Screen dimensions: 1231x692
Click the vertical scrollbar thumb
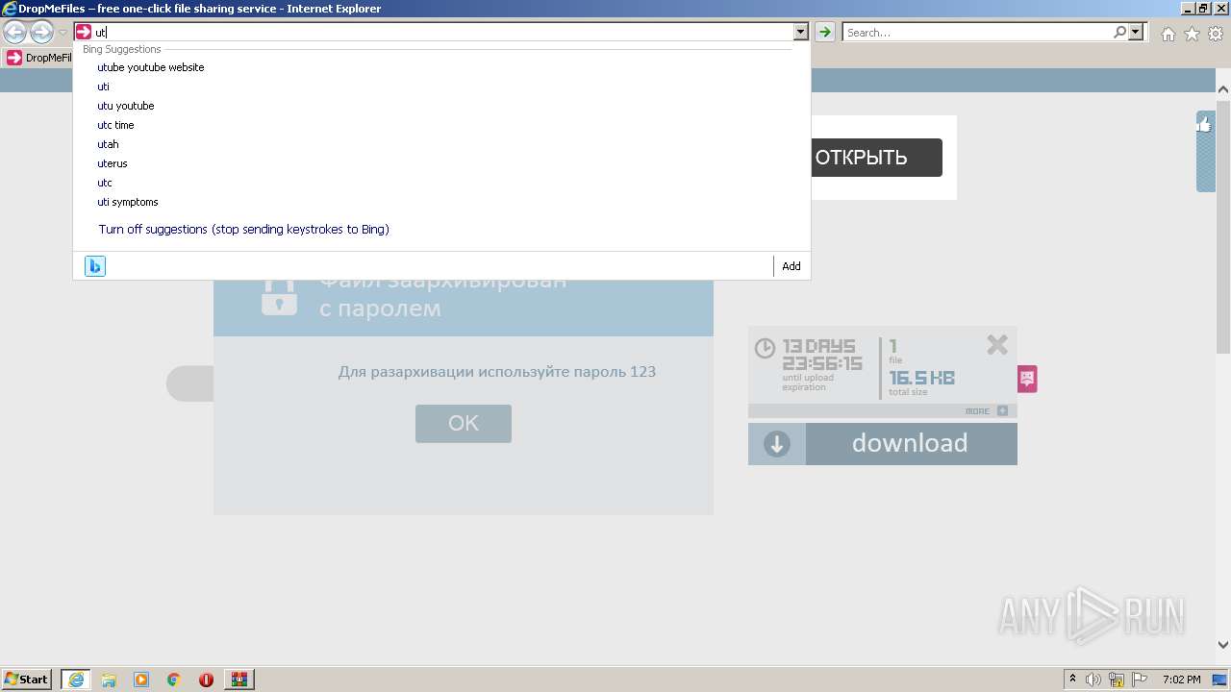[1223, 226]
